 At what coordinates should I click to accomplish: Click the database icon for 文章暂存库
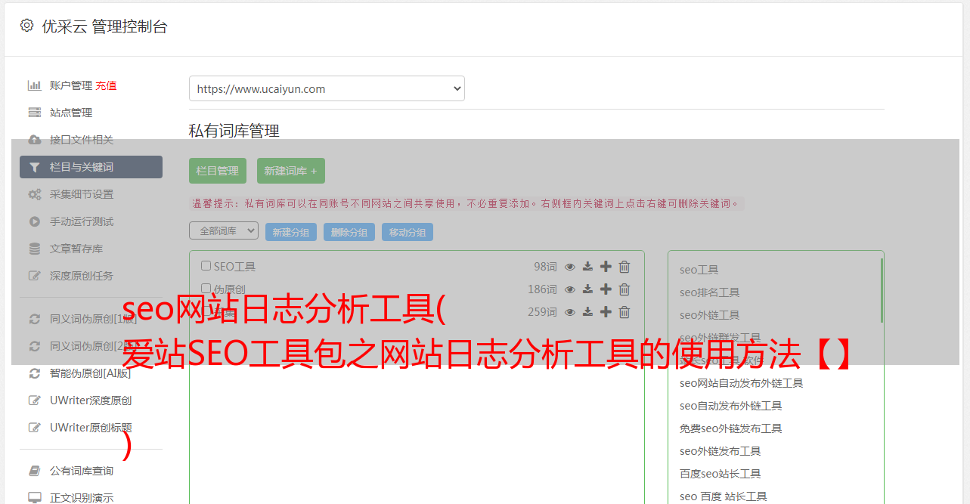tap(34, 249)
